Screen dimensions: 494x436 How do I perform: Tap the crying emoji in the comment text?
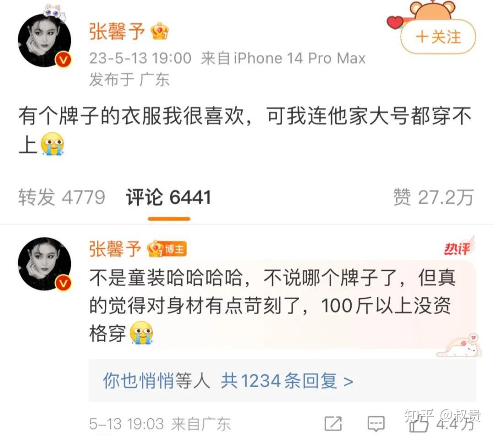coord(141,333)
